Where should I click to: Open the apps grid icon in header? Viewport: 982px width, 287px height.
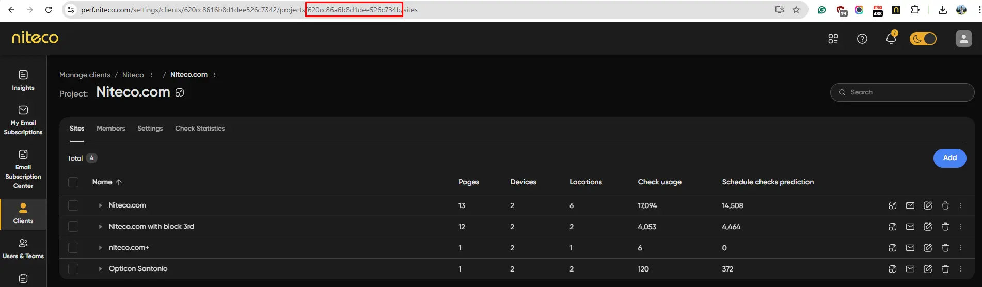pos(833,39)
